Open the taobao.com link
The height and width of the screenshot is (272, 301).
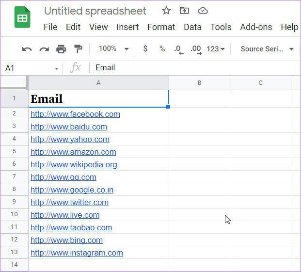point(71,228)
